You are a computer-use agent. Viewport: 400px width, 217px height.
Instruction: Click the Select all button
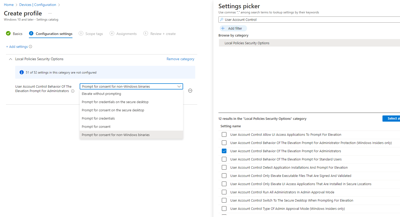tap(393, 118)
